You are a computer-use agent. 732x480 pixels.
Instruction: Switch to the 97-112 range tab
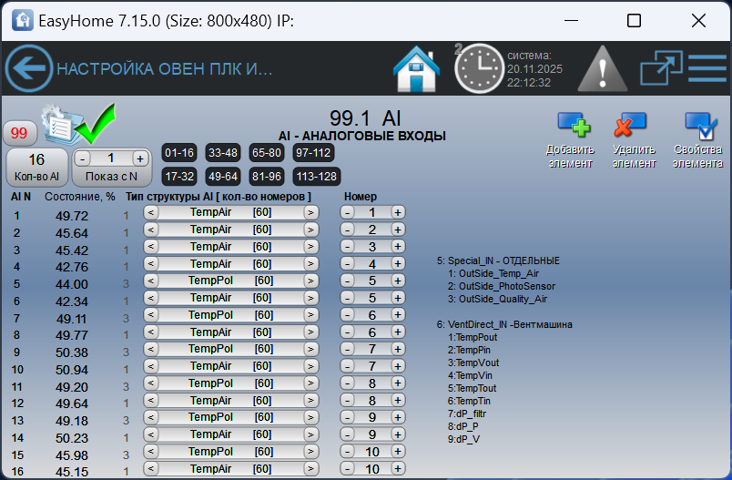(313, 152)
